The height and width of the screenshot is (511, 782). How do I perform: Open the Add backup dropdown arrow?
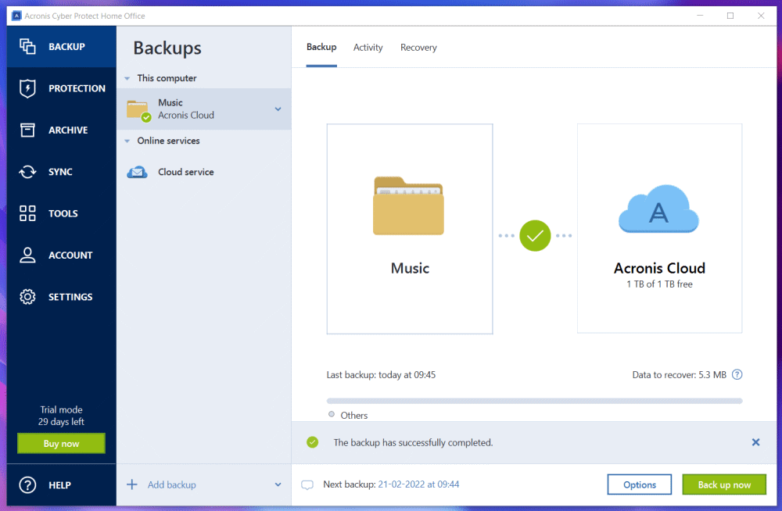pos(278,485)
